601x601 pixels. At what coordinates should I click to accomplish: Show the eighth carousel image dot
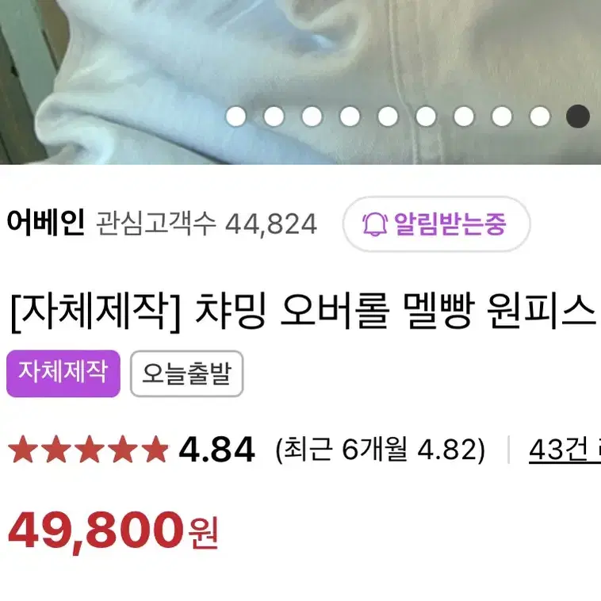point(502,116)
